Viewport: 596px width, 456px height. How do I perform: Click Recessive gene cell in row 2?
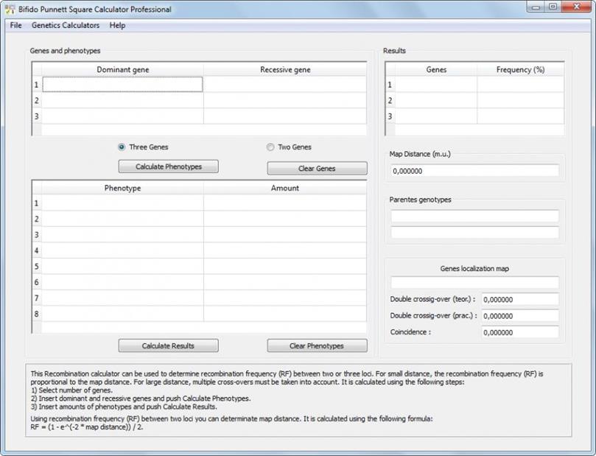click(285, 100)
